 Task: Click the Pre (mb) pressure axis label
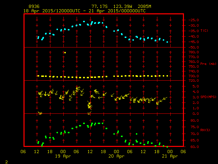point(208,64)
